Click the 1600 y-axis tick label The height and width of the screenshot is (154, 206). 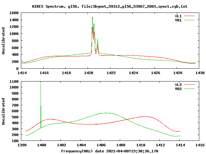coord(14,13)
